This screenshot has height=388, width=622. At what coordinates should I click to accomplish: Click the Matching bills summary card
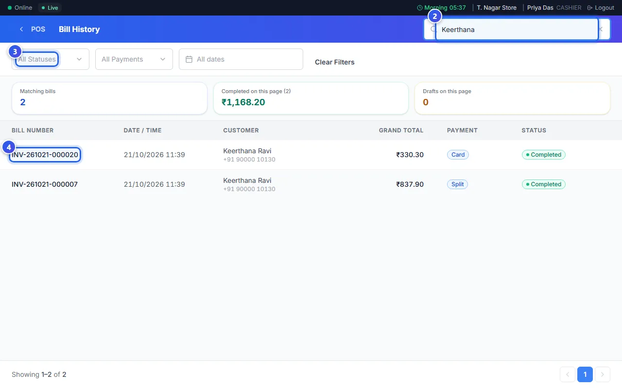click(x=110, y=98)
